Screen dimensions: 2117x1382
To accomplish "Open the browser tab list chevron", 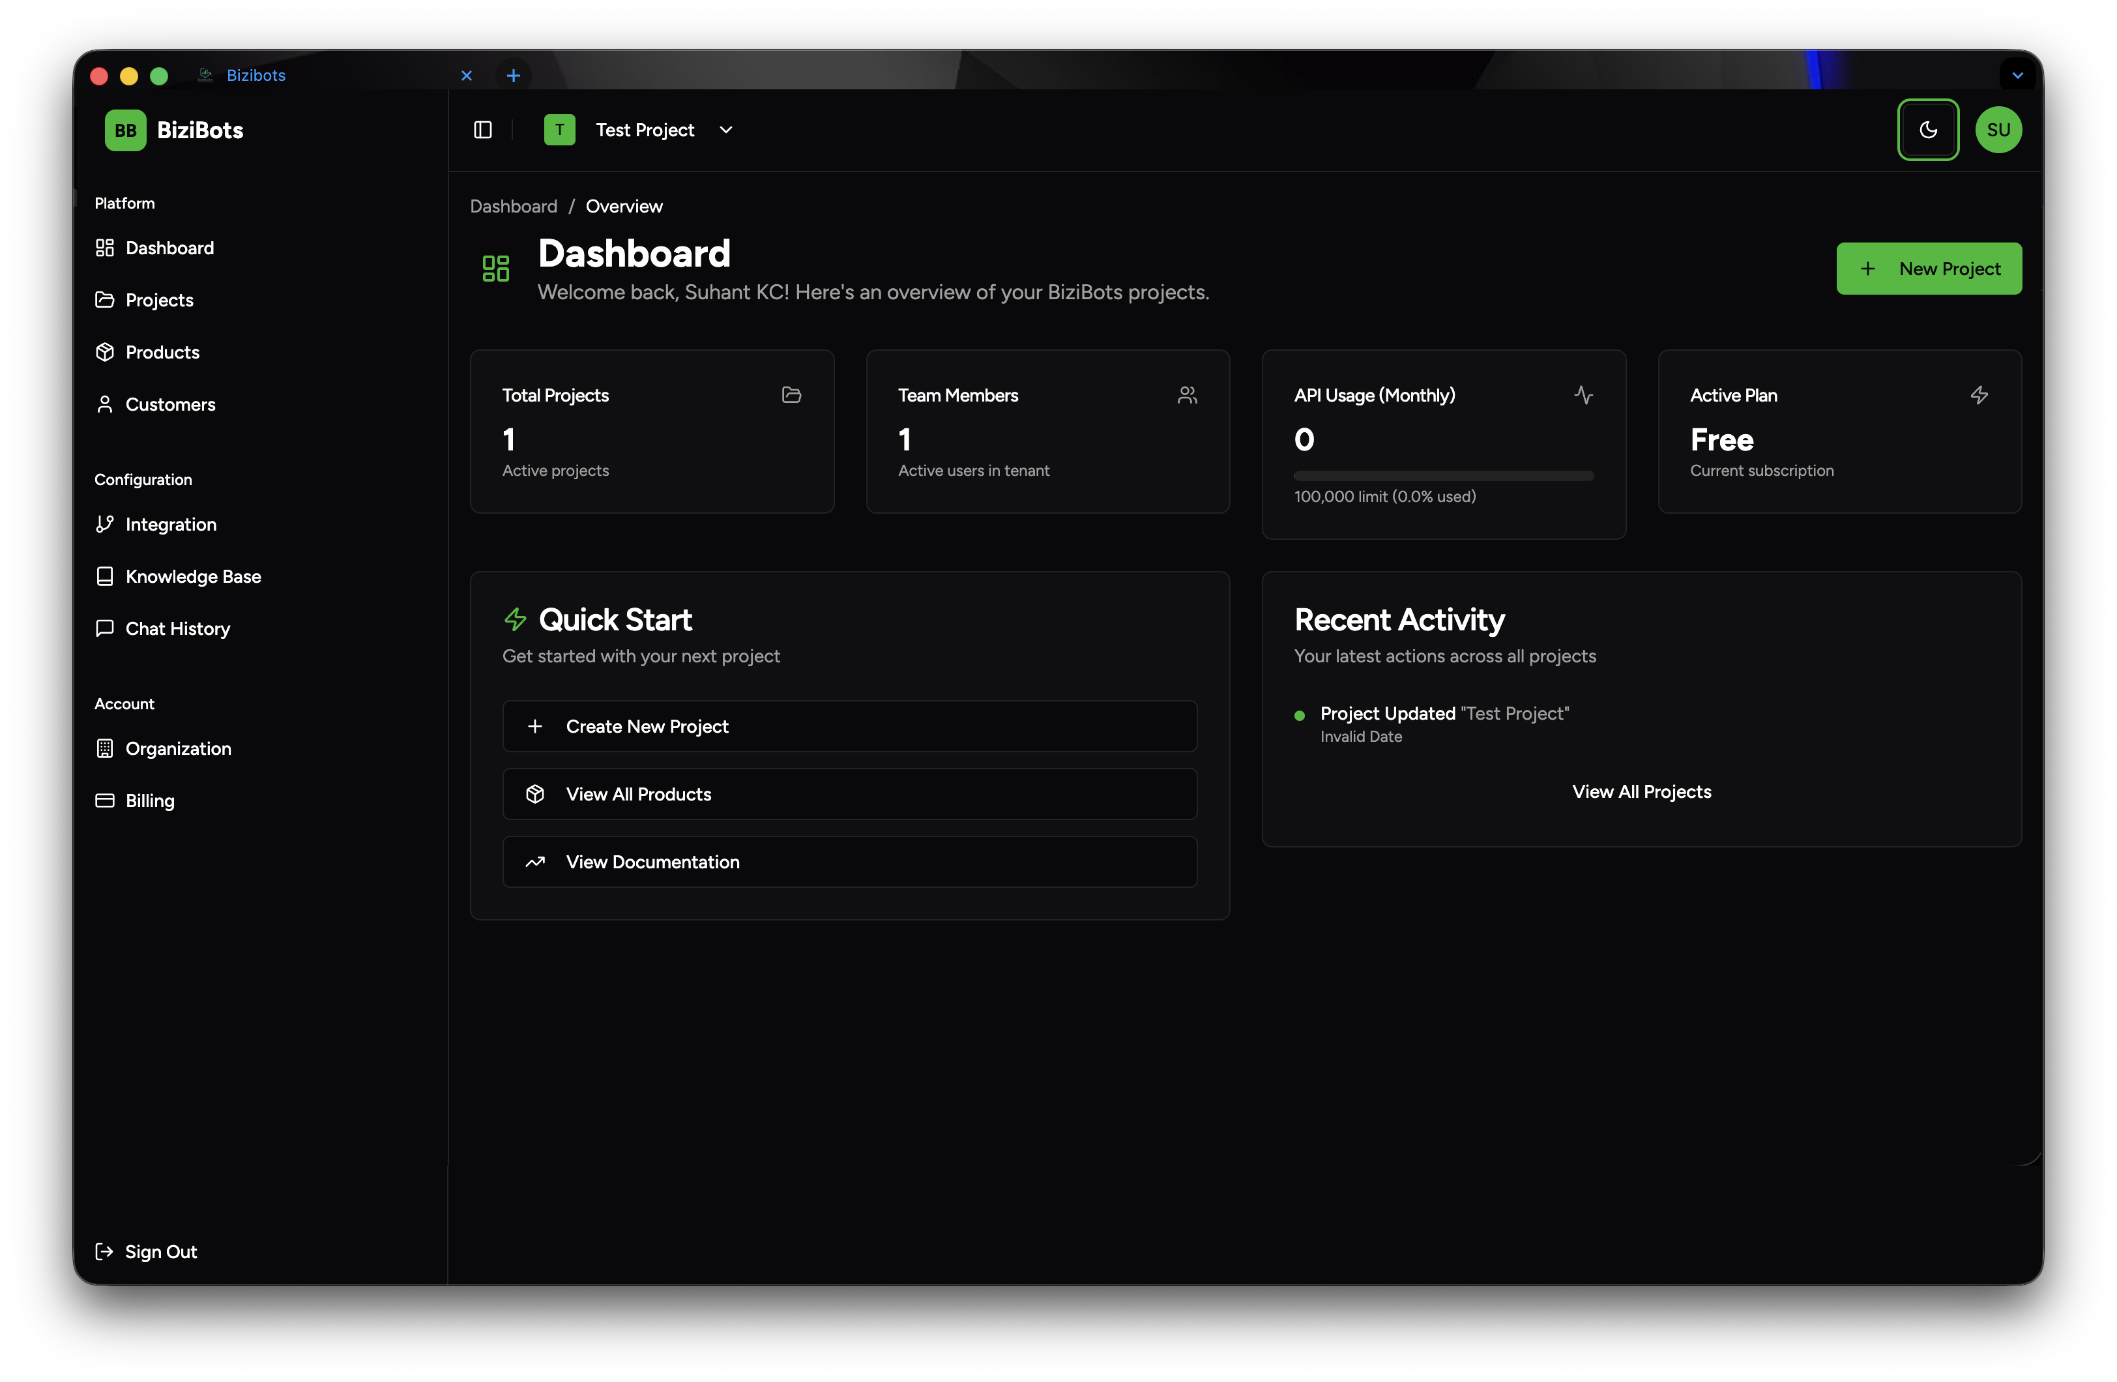I will [x=2017, y=76].
